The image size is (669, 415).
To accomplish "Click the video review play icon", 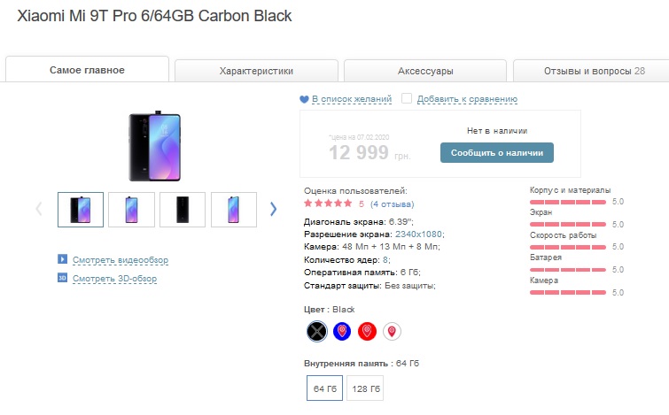I will coord(63,260).
